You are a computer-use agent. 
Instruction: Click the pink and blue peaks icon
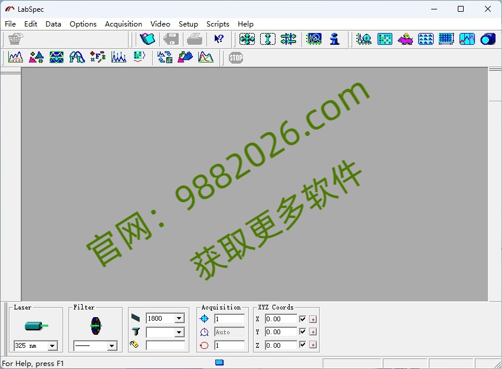(x=36, y=57)
